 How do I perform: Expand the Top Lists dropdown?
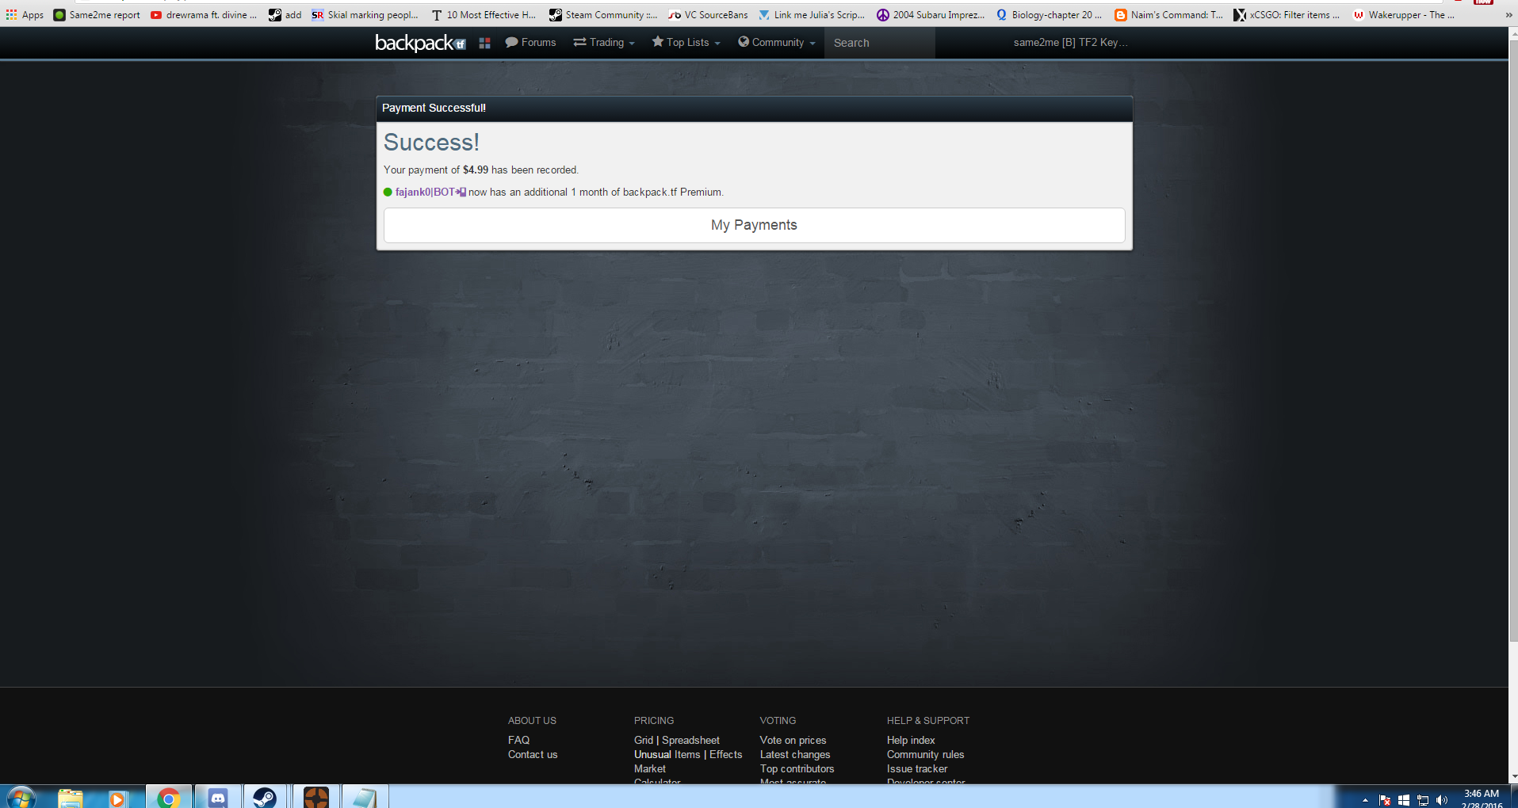coord(686,43)
